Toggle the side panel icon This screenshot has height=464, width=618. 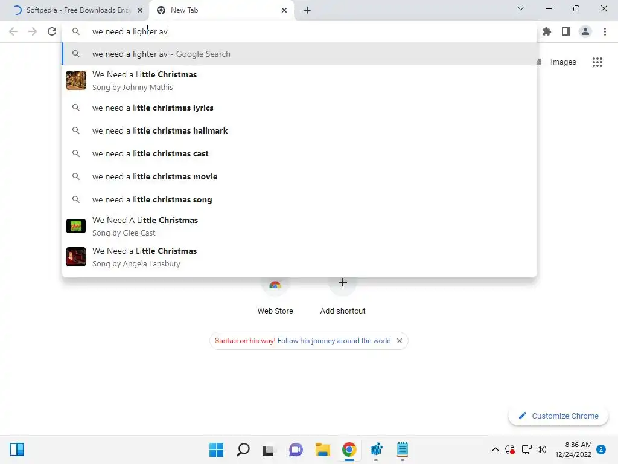[x=566, y=31]
